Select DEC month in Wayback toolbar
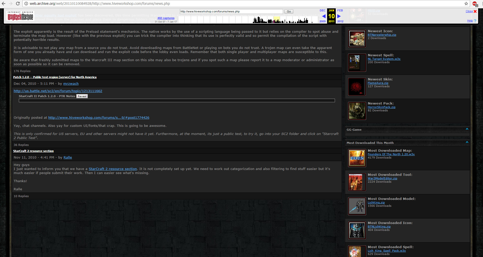Screen dimensions: 483x257 coord(323,11)
